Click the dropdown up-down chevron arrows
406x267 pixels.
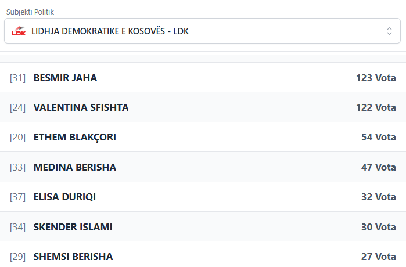tap(390, 31)
